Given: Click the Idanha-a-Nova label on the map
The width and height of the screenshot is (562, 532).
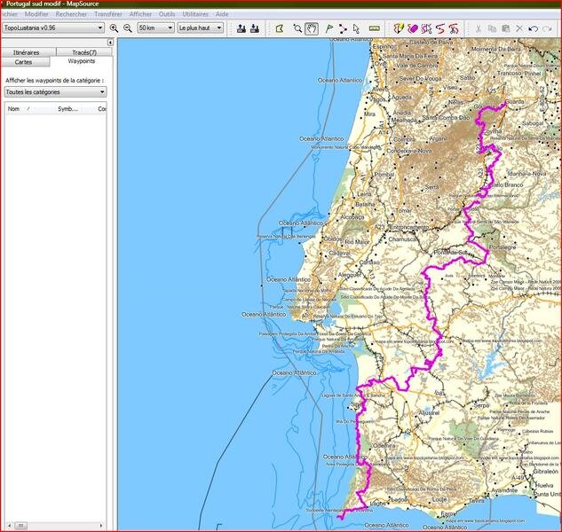Looking at the screenshot, I should 526,173.
